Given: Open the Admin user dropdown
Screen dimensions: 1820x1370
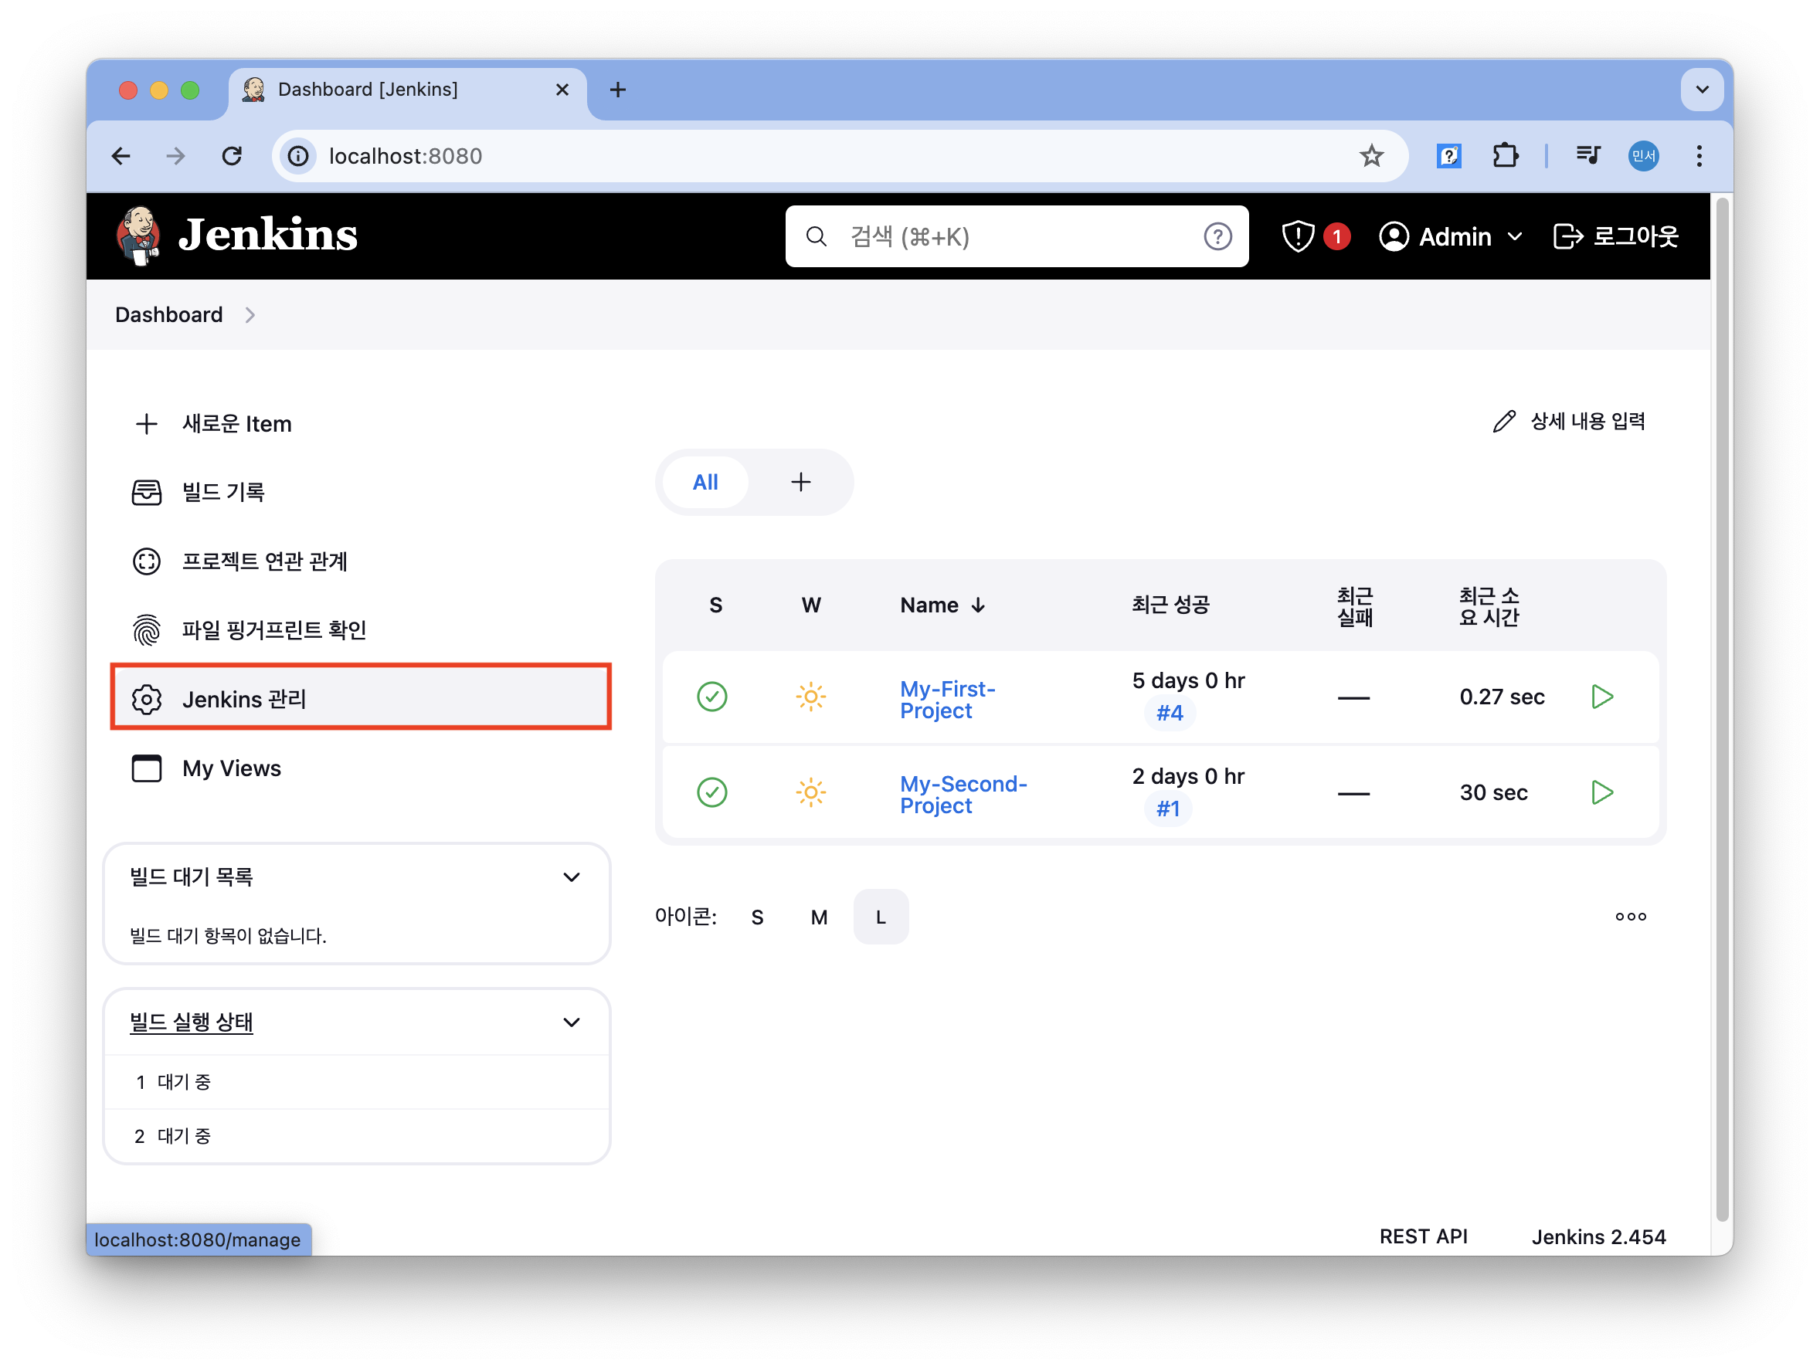Looking at the screenshot, I should [1452, 237].
